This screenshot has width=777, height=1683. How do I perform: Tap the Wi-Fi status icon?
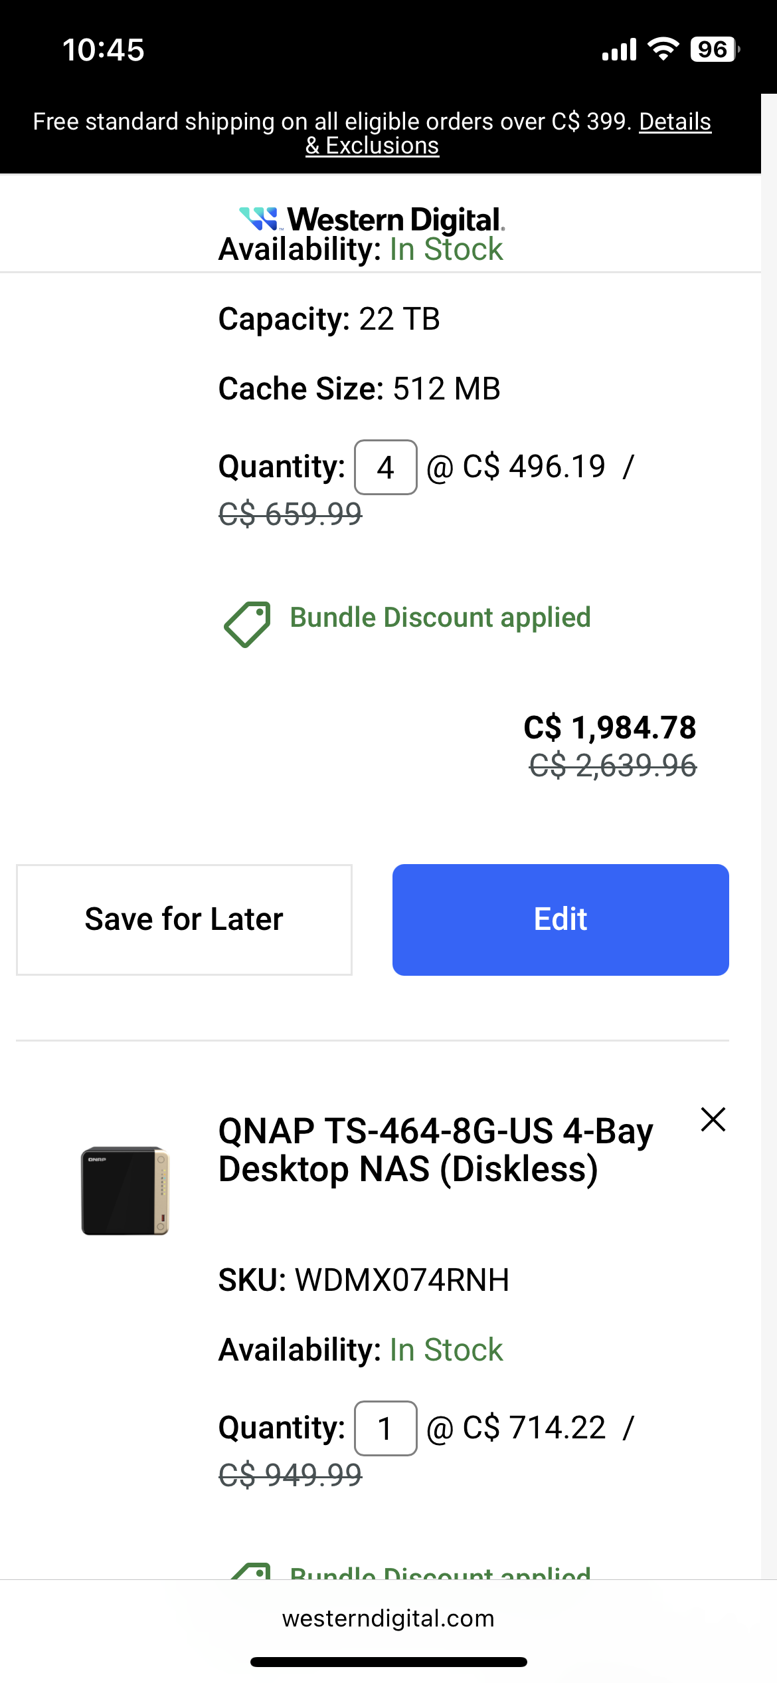[x=663, y=49]
